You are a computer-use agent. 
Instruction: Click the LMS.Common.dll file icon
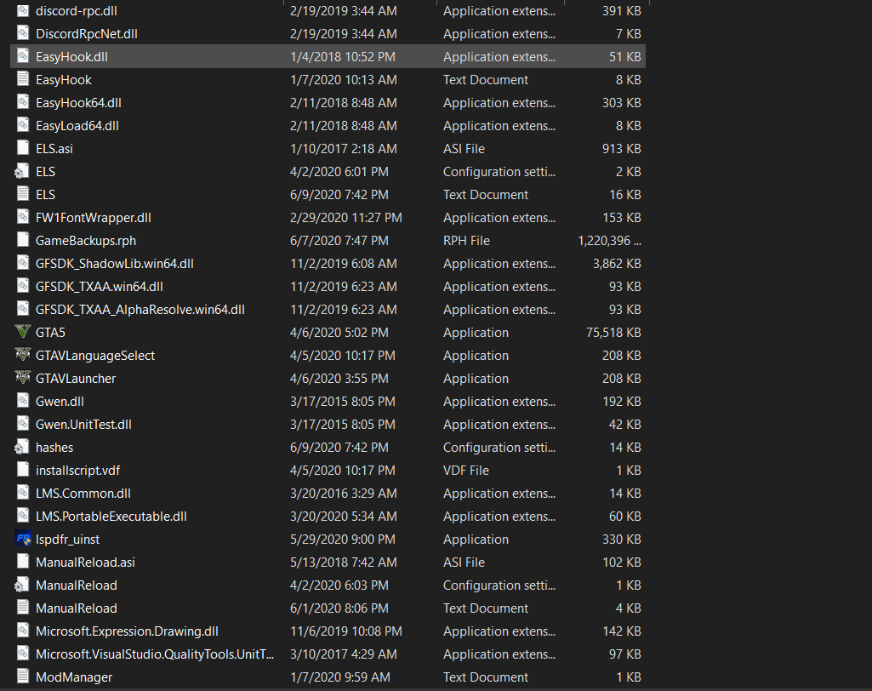pos(23,493)
